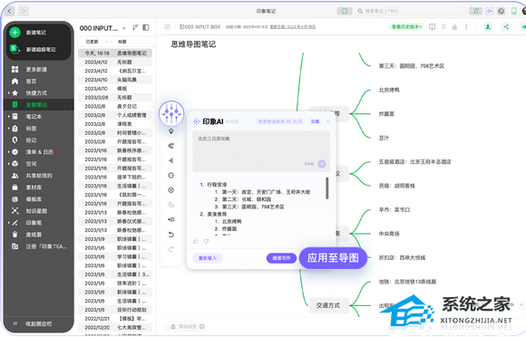The height and width of the screenshot is (337, 526).
Task: Click the search notes field
Action: point(411,11)
